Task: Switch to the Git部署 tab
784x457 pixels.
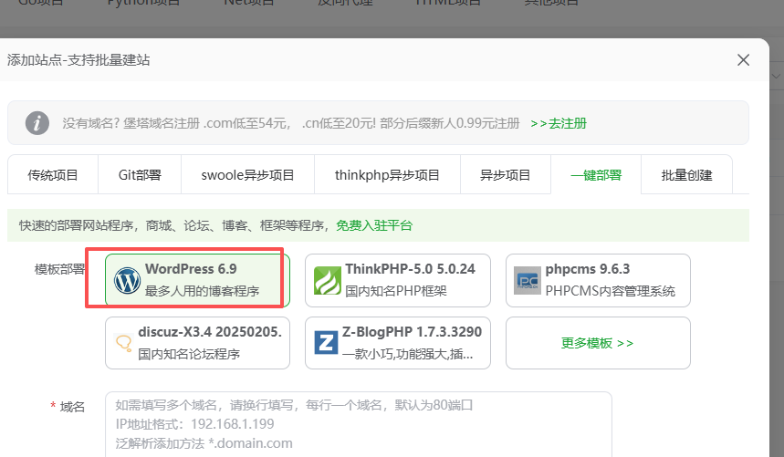Action: click(x=140, y=175)
